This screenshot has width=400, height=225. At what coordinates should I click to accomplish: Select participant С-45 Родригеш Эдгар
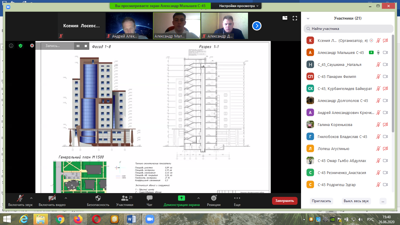[x=348, y=185]
